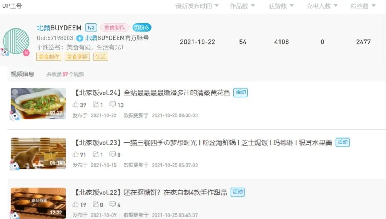Expand the 充电人数 sort dropdown

pos(322,6)
